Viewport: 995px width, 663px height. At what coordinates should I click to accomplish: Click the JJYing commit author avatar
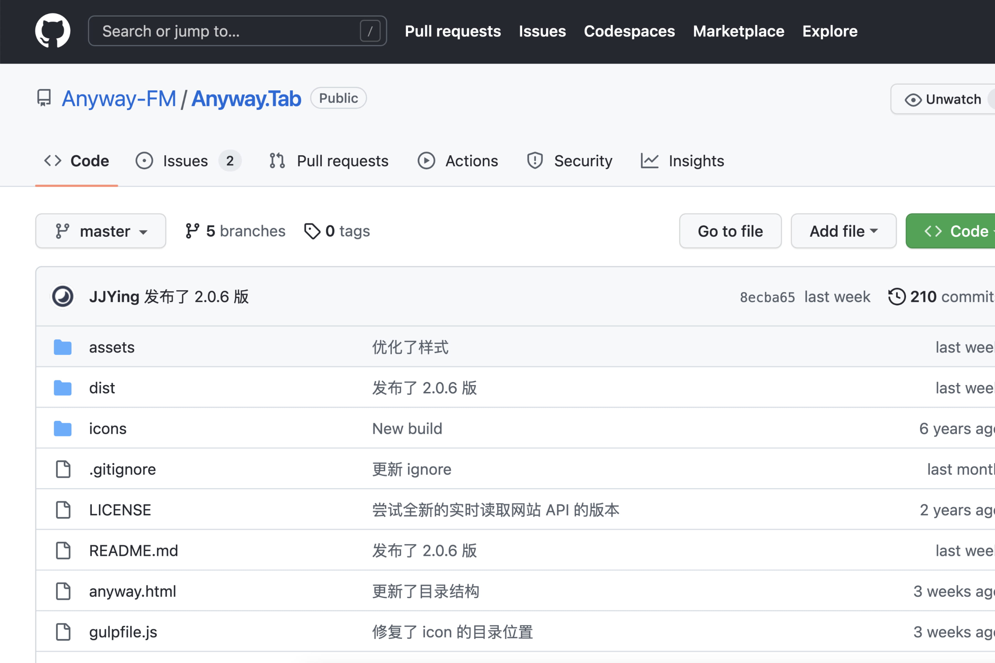coord(63,296)
